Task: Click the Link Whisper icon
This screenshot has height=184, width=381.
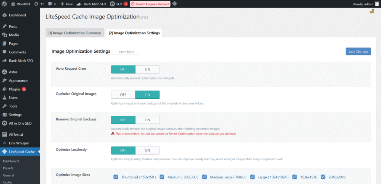Action: tap(4, 143)
